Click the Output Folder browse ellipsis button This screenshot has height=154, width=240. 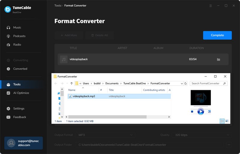tap(229, 145)
